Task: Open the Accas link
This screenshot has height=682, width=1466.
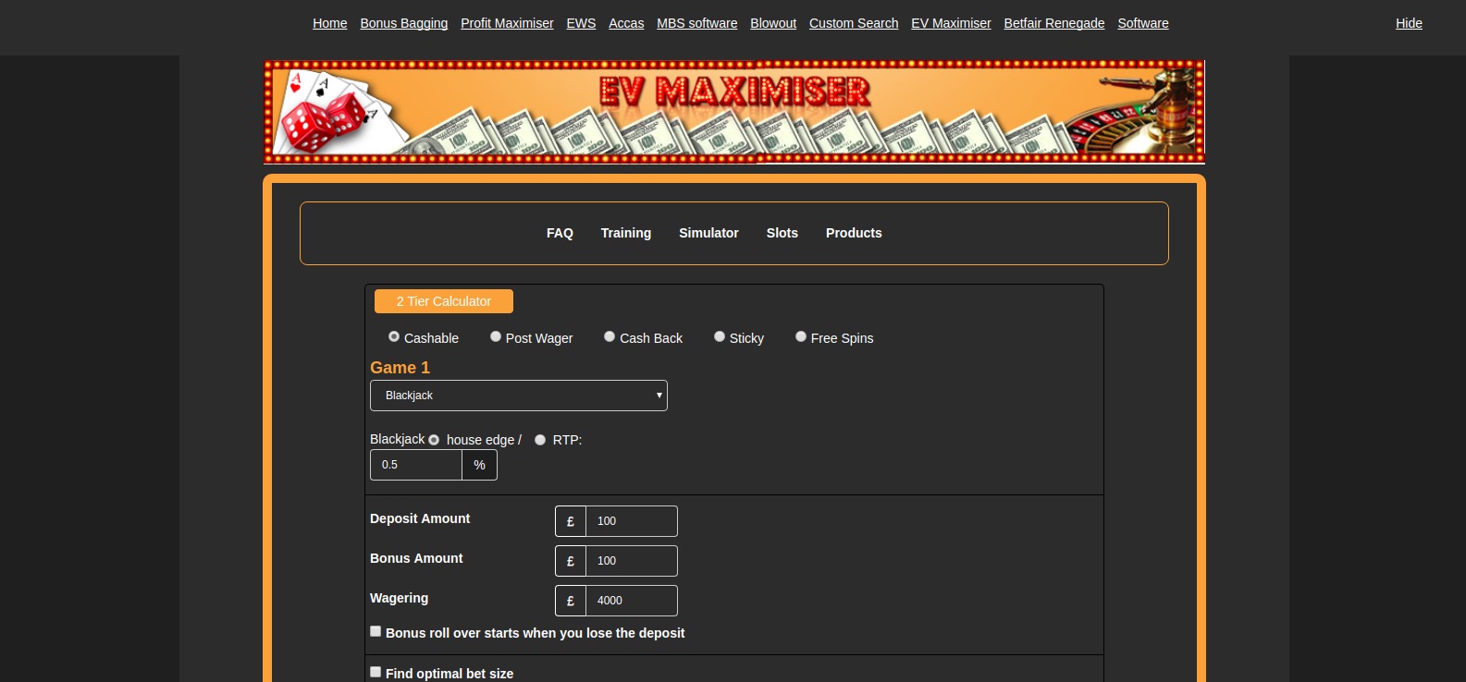Action: point(626,23)
